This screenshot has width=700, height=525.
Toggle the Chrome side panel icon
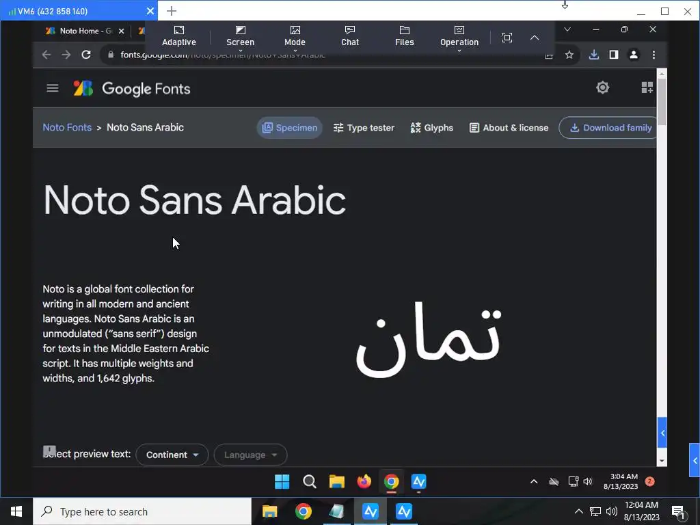[x=614, y=55]
